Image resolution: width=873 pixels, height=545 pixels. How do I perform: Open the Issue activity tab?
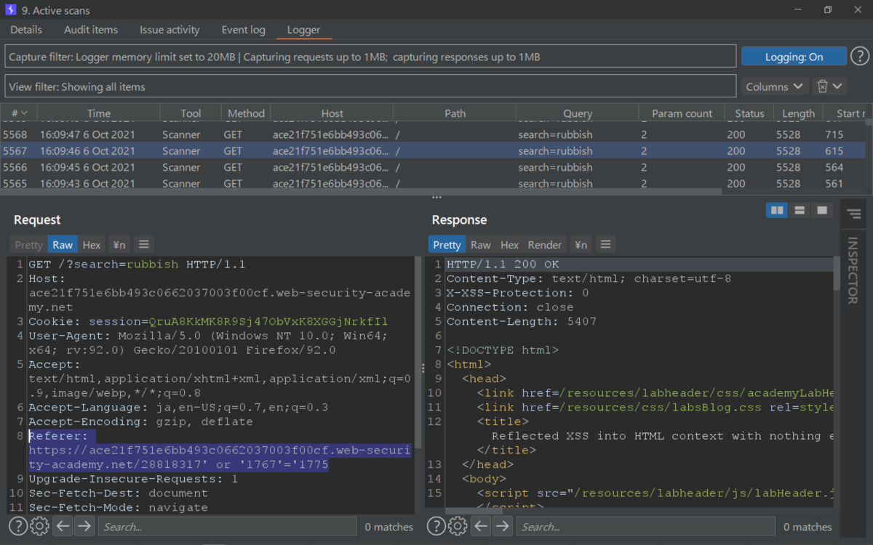(x=170, y=30)
